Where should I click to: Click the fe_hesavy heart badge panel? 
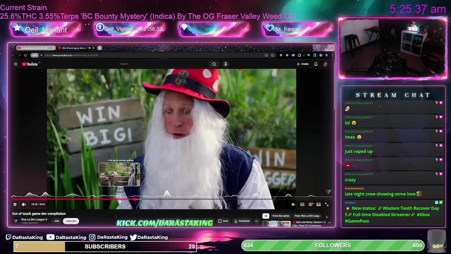pos(298,29)
